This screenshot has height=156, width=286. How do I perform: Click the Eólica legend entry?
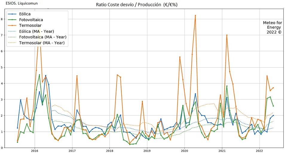point(25,14)
